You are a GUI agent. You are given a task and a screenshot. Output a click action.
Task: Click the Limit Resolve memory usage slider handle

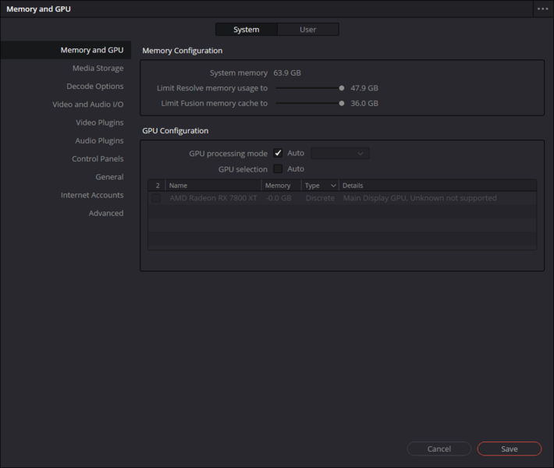342,88
